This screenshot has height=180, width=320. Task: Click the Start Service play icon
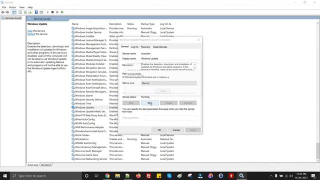[48, 12]
